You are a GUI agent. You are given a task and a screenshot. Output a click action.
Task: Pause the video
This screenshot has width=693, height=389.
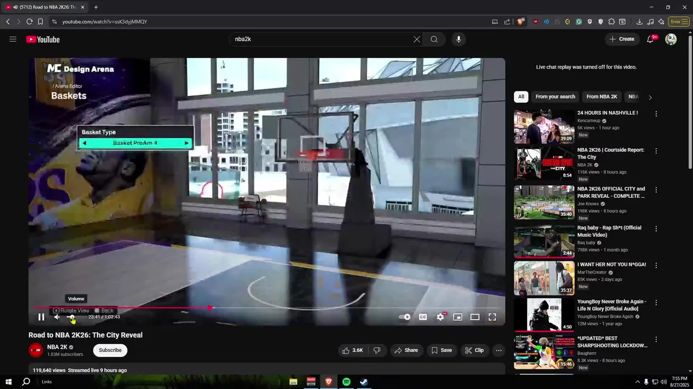(41, 317)
